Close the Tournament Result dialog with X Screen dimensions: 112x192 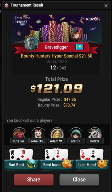click(x=106, y=5)
